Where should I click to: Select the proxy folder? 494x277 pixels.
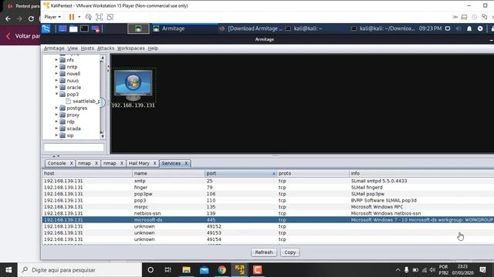tap(69, 115)
